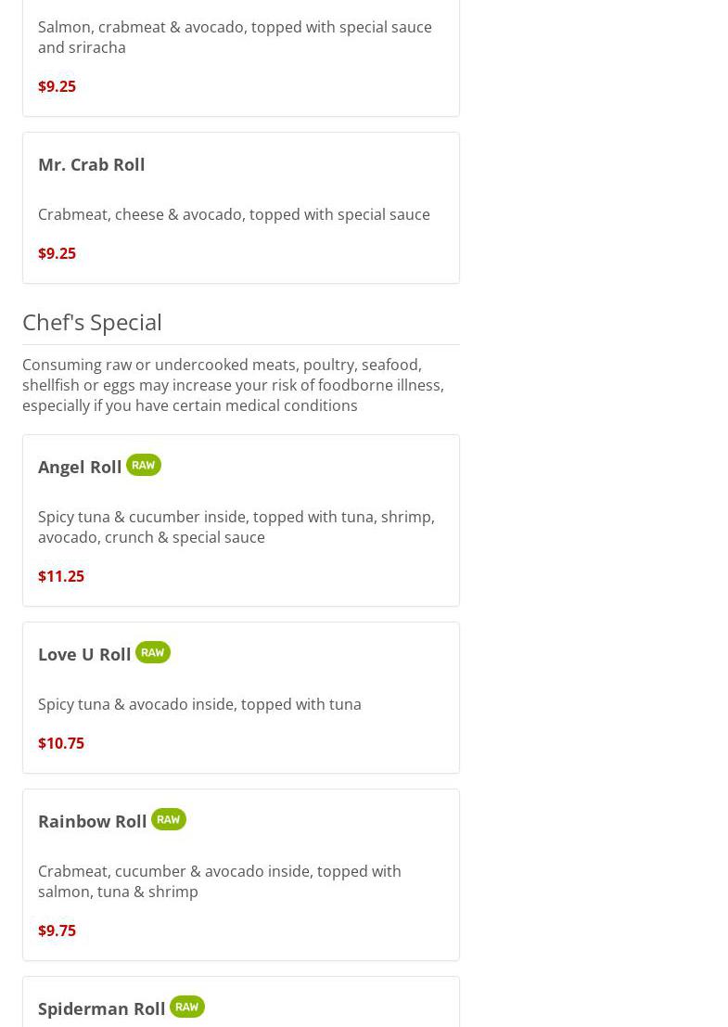Screen dimensions: 728x1027
Task: Click the salmon, crabmeat & avocado sriracha description
Action: coord(235,37)
